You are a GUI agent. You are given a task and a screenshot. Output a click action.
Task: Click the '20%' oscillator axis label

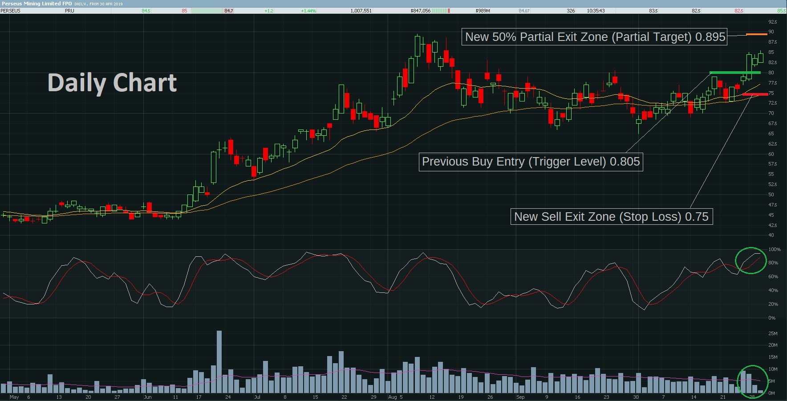click(x=774, y=304)
